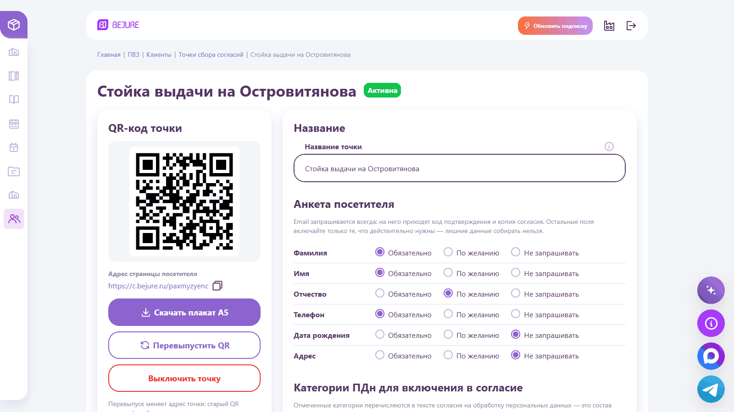Set Адрес to Не запрашивать
The height and width of the screenshot is (412, 734).
[x=516, y=355]
